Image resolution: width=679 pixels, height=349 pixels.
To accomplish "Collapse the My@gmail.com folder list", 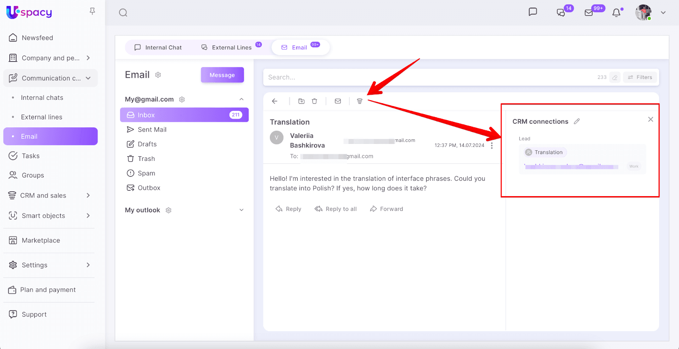I will tap(241, 99).
